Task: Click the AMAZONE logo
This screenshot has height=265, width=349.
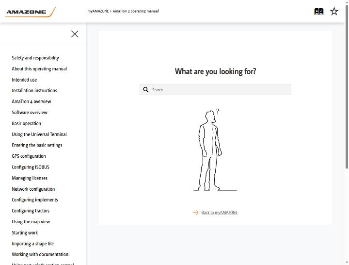Action: (30, 12)
